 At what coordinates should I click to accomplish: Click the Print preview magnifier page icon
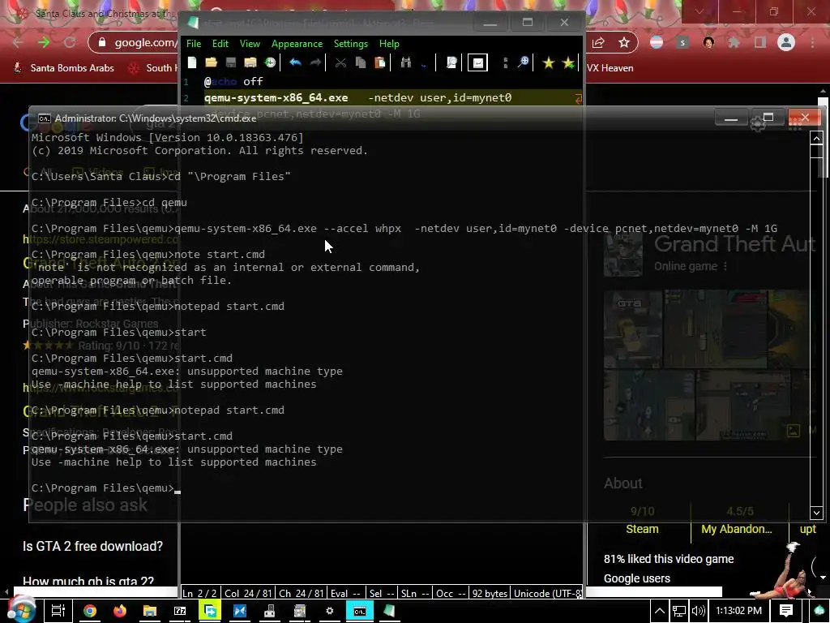(451, 62)
